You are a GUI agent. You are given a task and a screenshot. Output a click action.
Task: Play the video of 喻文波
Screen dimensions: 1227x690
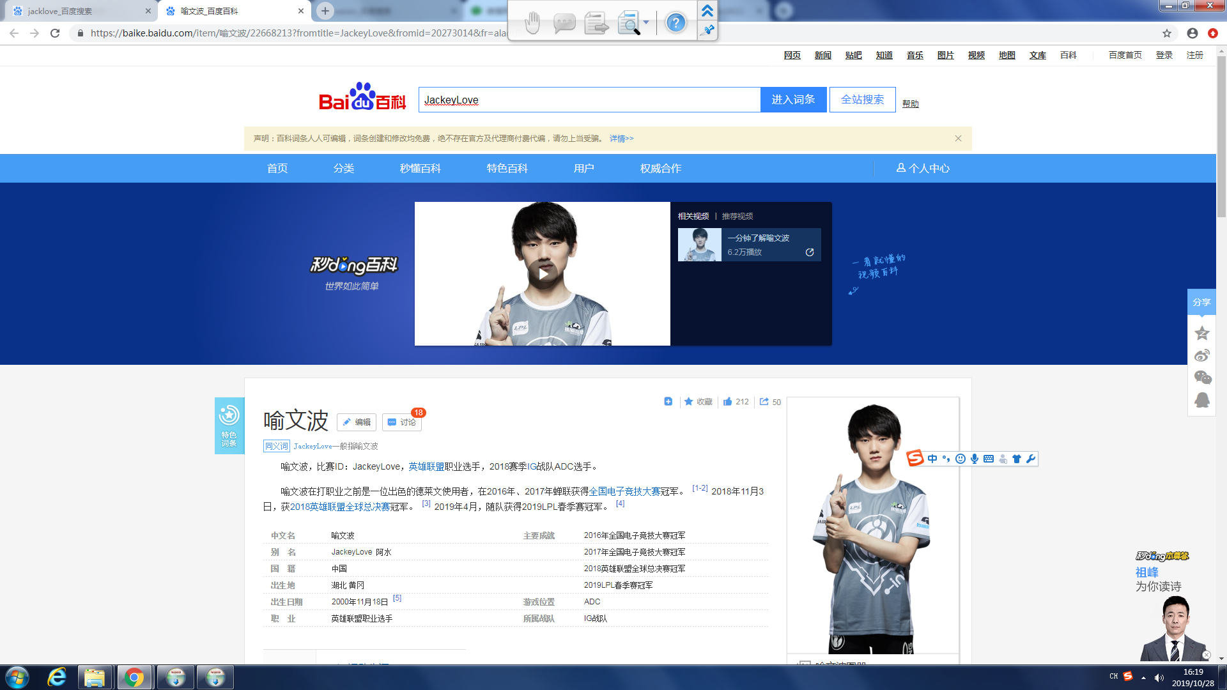point(543,274)
